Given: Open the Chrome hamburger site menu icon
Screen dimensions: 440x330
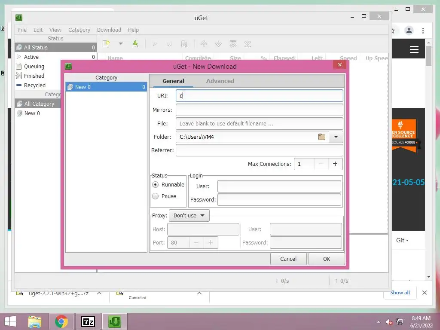Looking at the screenshot, I should (414, 49).
